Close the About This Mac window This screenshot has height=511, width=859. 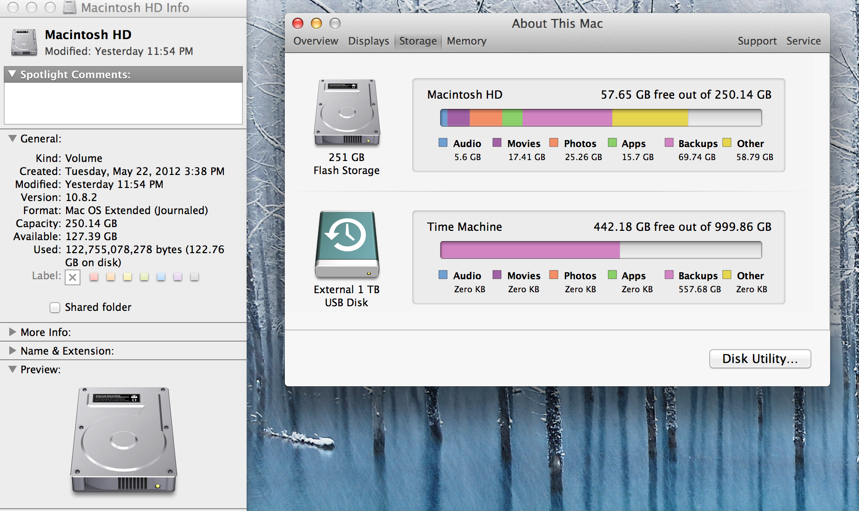pos(298,23)
